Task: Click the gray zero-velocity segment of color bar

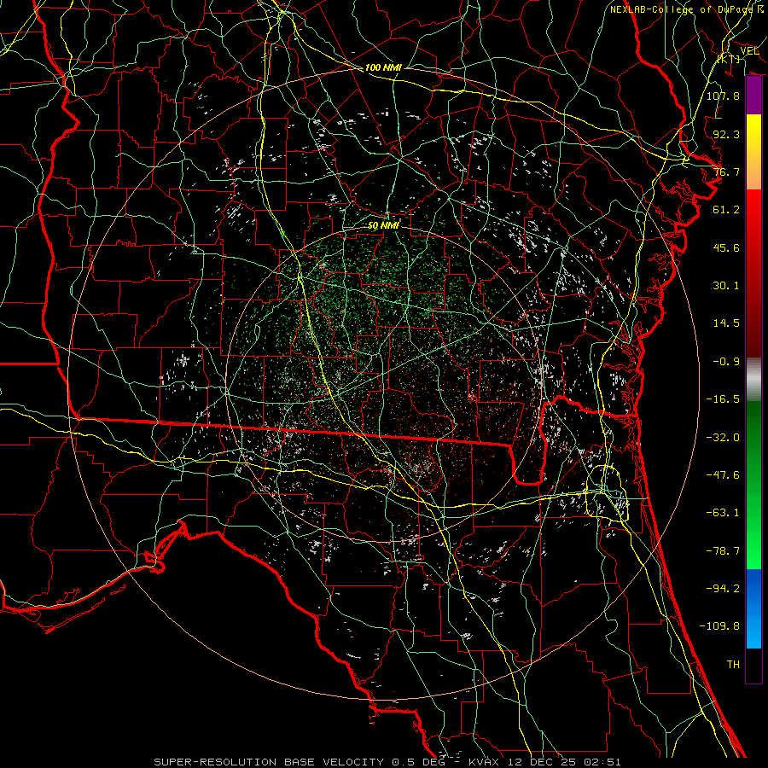Action: click(753, 380)
